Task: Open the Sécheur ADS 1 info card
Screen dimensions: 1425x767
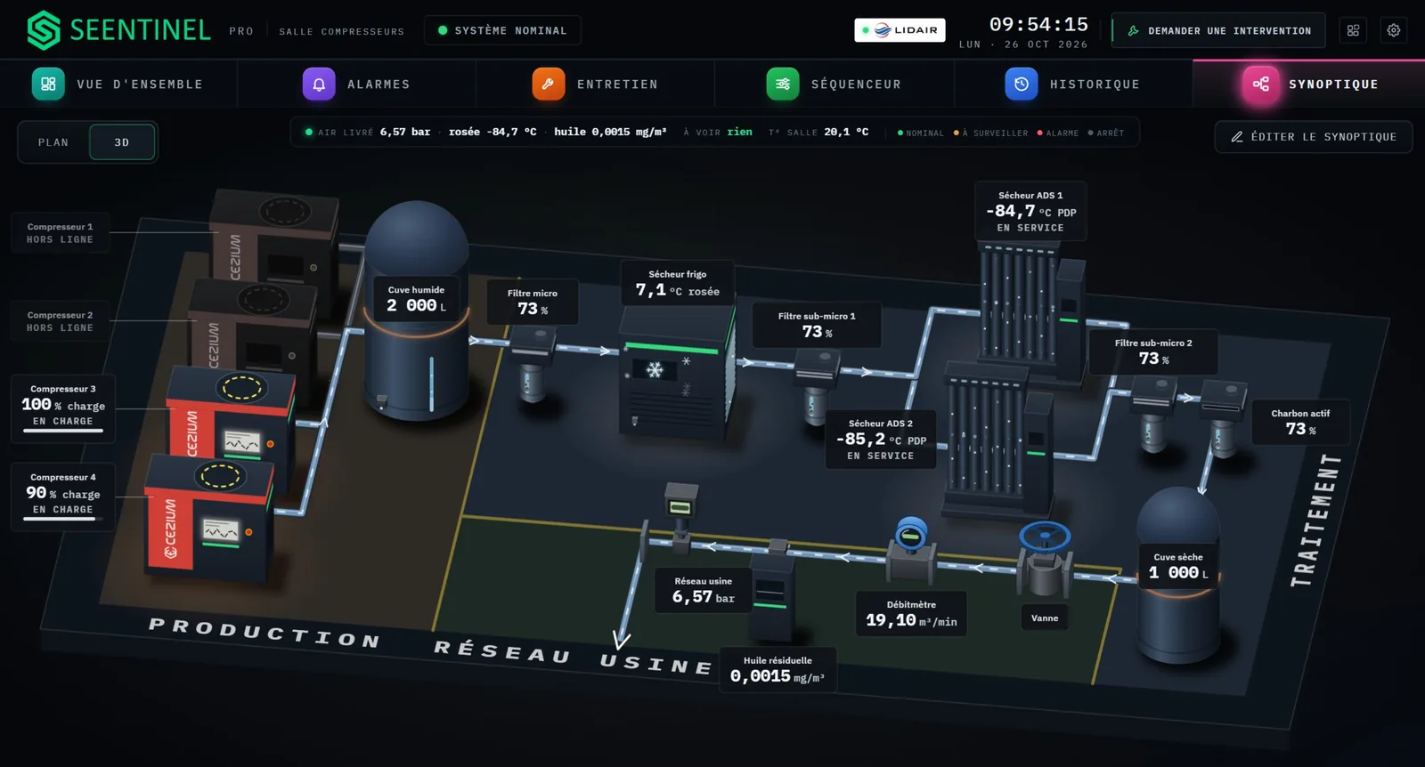Action: click(x=1030, y=211)
